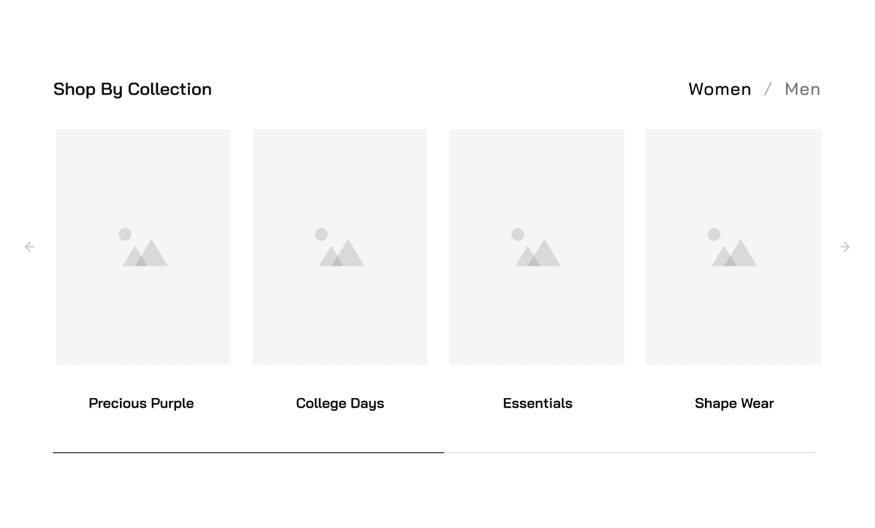Click the left arrow to show previous collections

click(29, 247)
